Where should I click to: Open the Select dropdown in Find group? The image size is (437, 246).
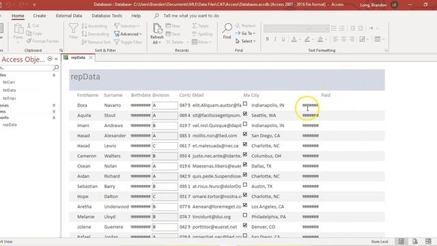(246, 41)
